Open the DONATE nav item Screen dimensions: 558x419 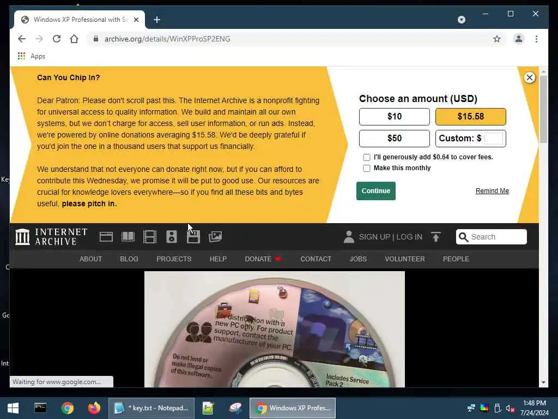pos(263,259)
